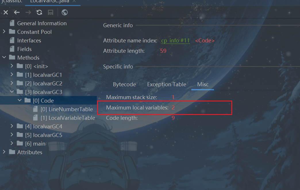Open the Fields node
This screenshot has height=190, width=300.
pos(24,49)
